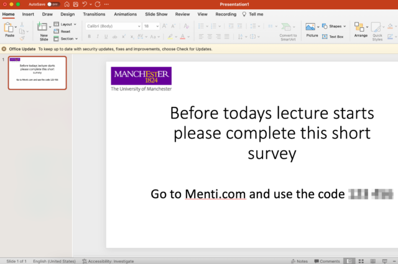The height and width of the screenshot is (264, 398).
Task: Open the Notes pane
Action: pyautogui.click(x=299, y=261)
